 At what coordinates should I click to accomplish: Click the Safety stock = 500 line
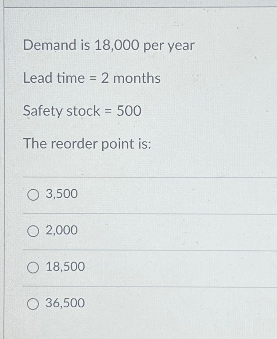click(x=83, y=111)
